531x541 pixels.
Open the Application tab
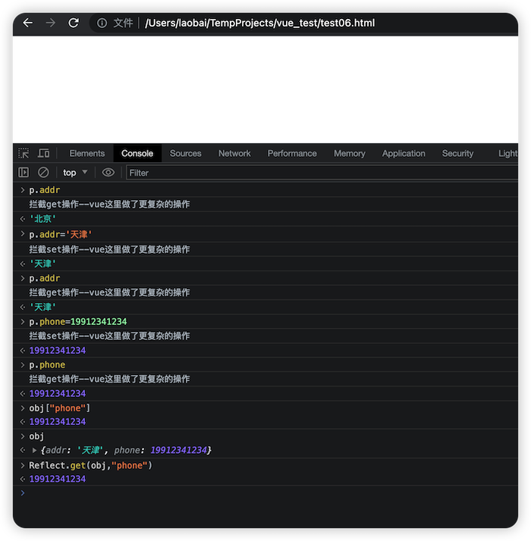tap(404, 154)
